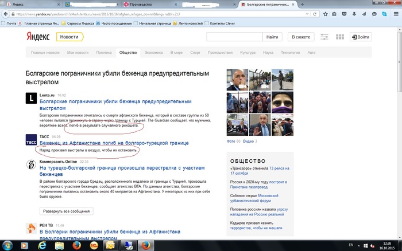Click Развернуть все сообщения button
Image resolution: width=402 pixels, height=251 pixels.
pos(67,211)
